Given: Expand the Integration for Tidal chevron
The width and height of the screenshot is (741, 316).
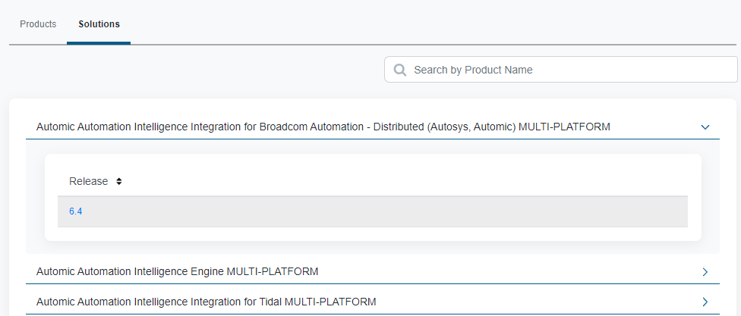Looking at the screenshot, I should (x=705, y=302).
